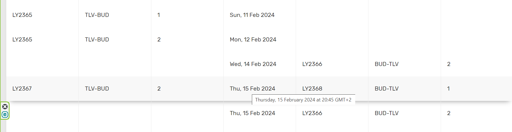Click LY2366 in the bottom row
This screenshot has height=132, width=512.
click(x=312, y=113)
